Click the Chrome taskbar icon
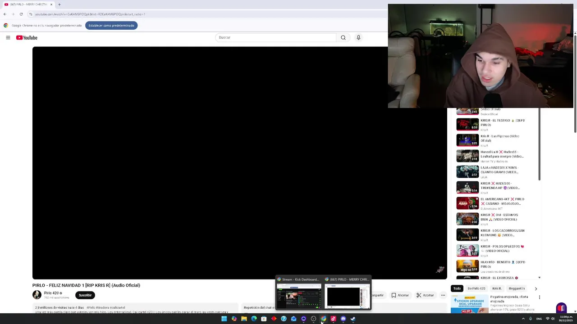 [x=323, y=319]
